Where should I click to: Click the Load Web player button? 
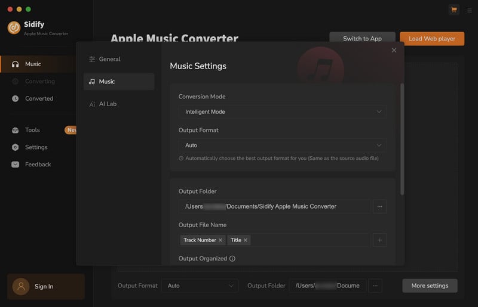432,39
